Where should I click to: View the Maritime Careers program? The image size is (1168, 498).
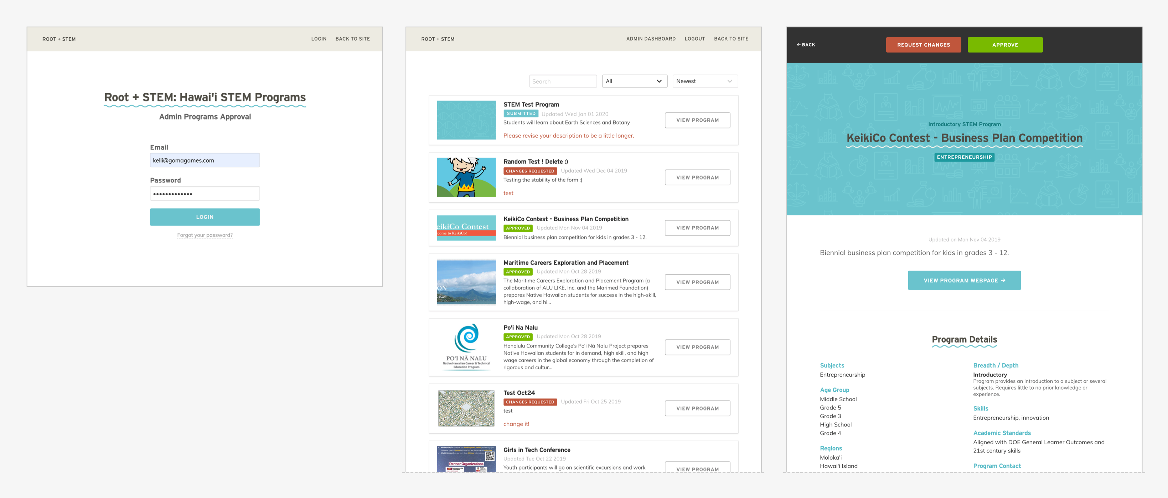697,282
